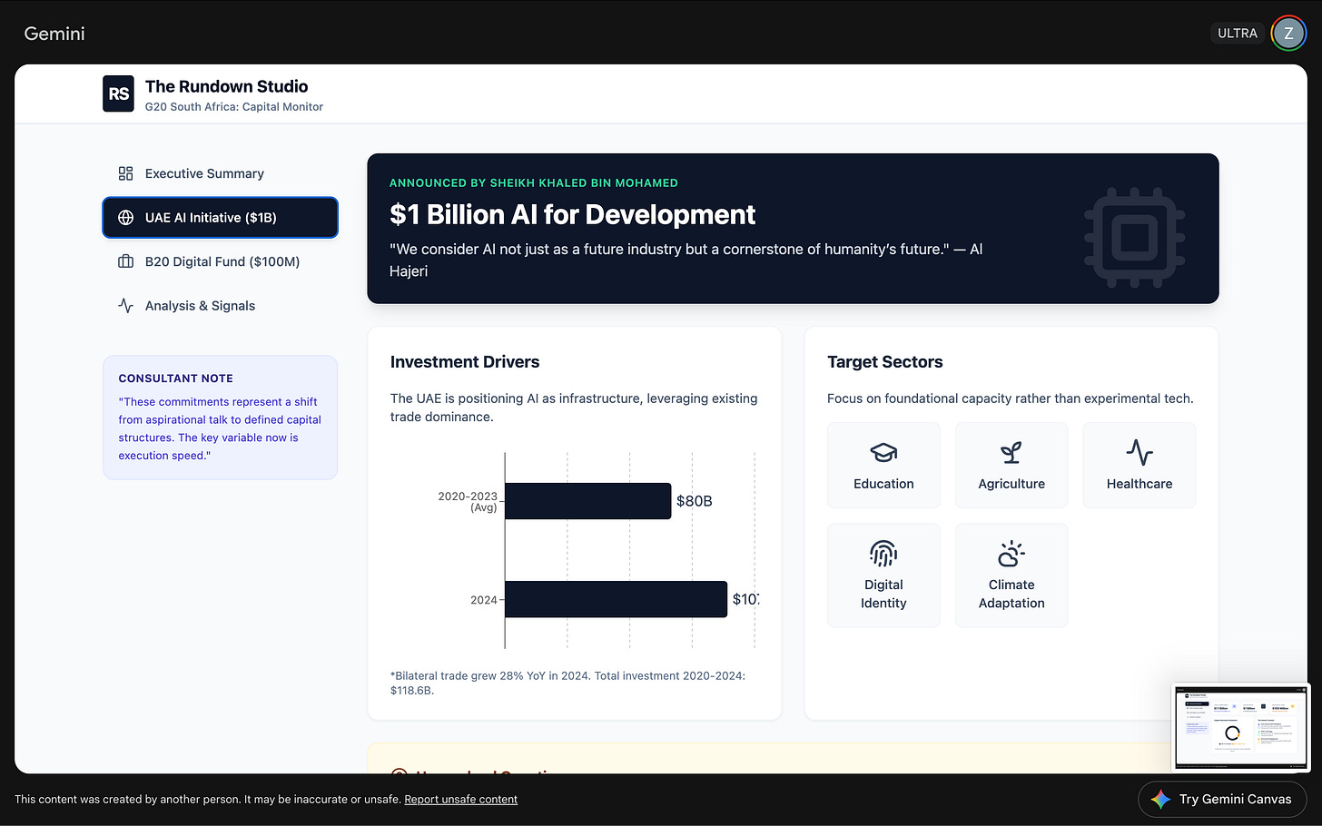The image size is (1322, 826).
Task: Click the 2024 axis label
Action: pos(483,600)
